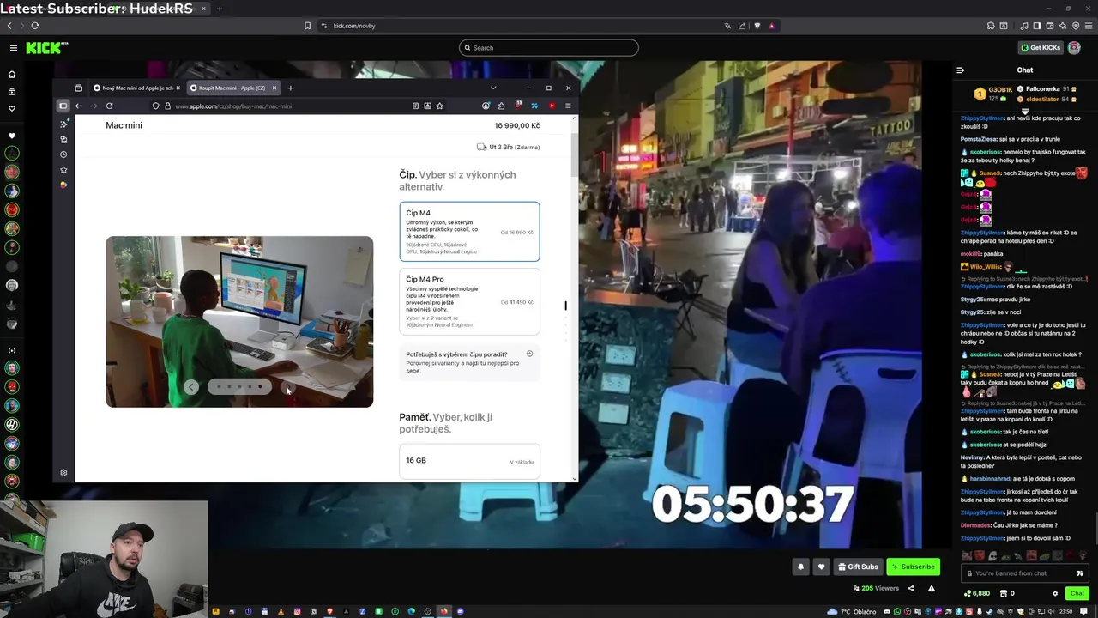Open browser Extensions puzzle icon
Screen dimensions: 1098x618
click(x=991, y=26)
